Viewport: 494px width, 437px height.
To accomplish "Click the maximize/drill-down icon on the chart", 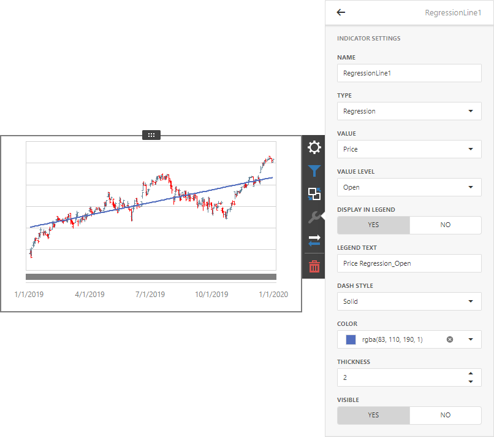I will [x=314, y=194].
